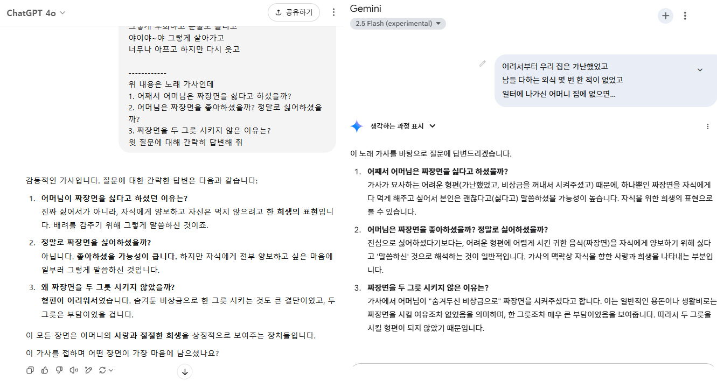This screenshot has width=717, height=381.
Task: Start a new Gemini chat with plus icon
Action: 665,16
